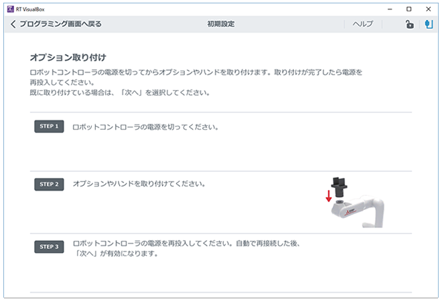Click the STEP 3 badge

[x=49, y=247]
